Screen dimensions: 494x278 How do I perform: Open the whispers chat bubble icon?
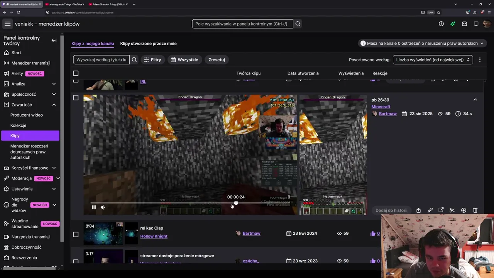[x=476, y=24]
